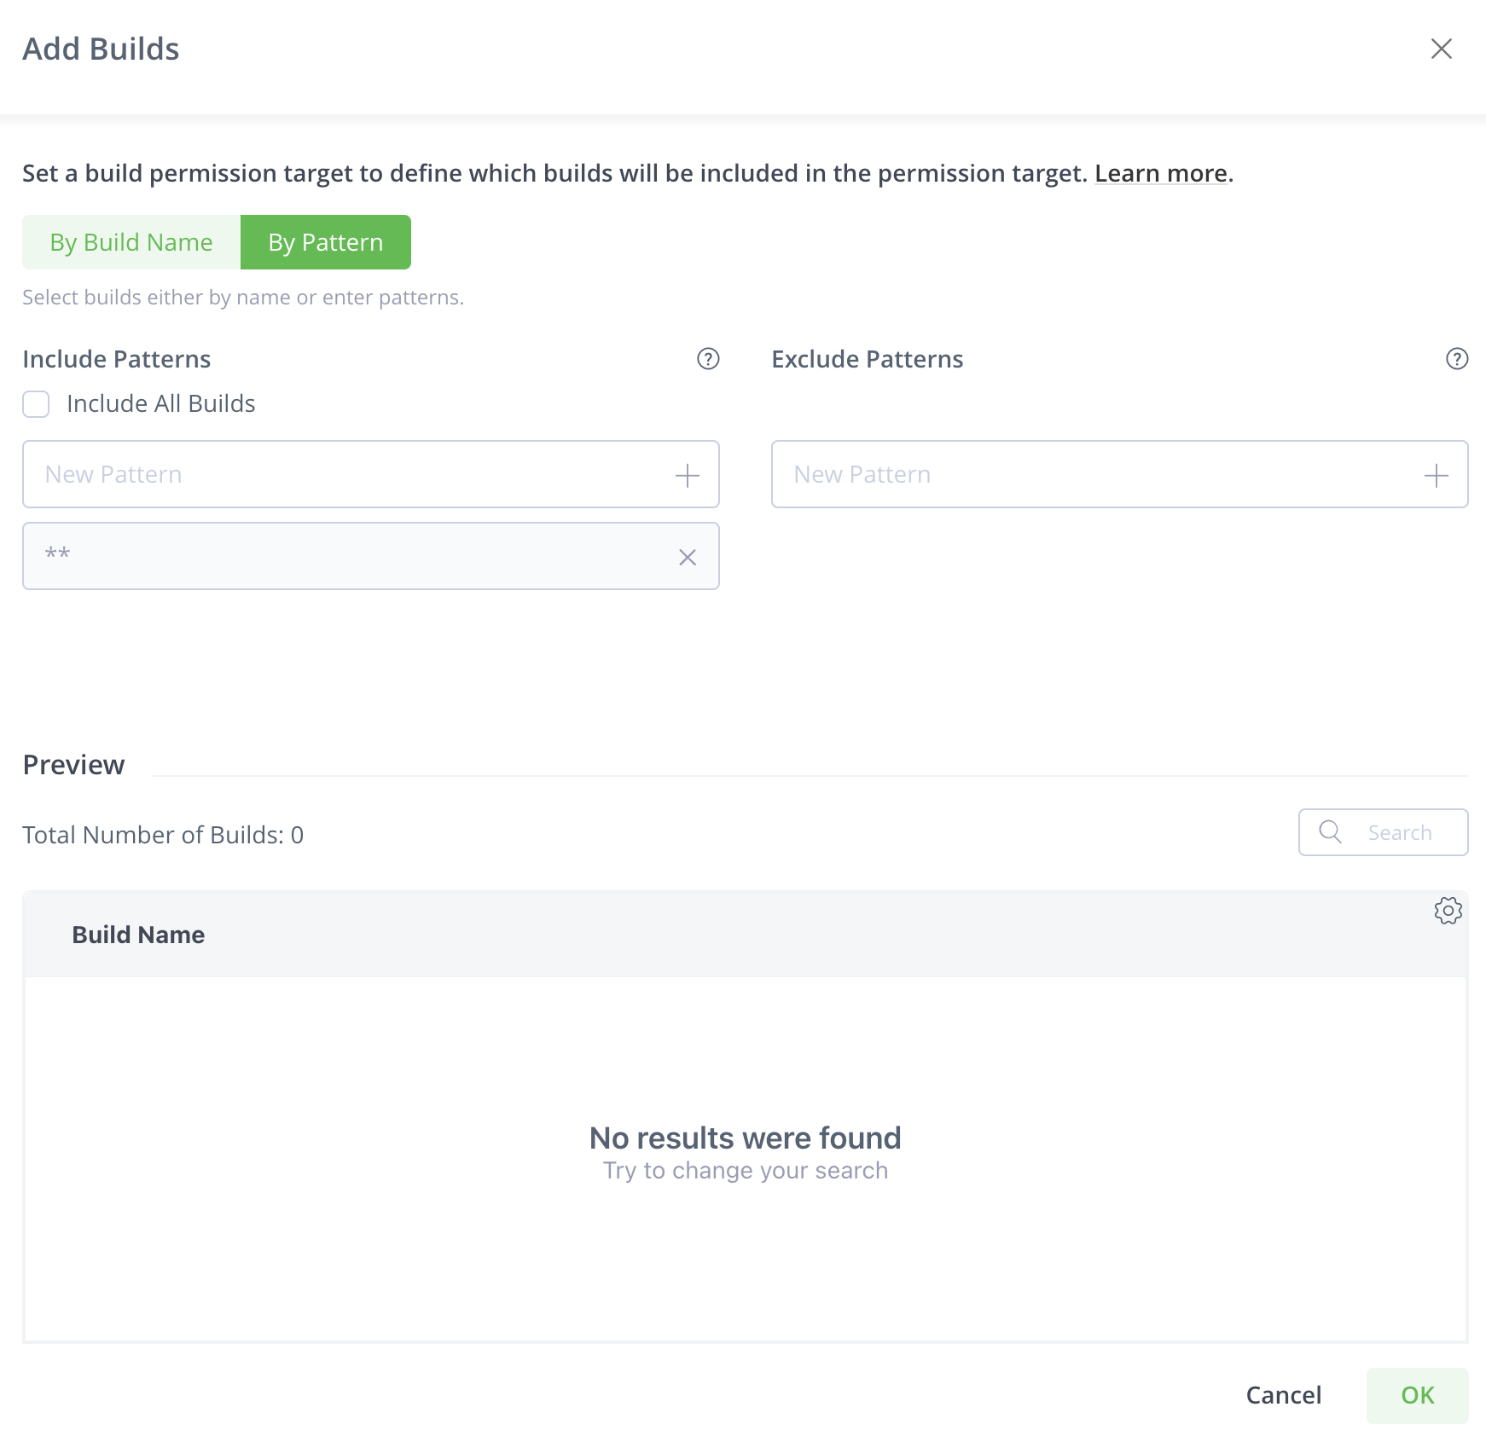This screenshot has height=1436, width=1486.
Task: Confirm with the OK button
Action: (1416, 1395)
